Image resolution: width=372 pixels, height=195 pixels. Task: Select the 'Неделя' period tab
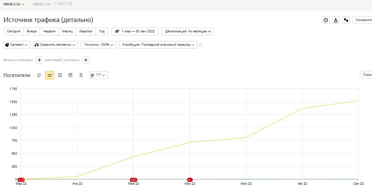tap(49, 31)
